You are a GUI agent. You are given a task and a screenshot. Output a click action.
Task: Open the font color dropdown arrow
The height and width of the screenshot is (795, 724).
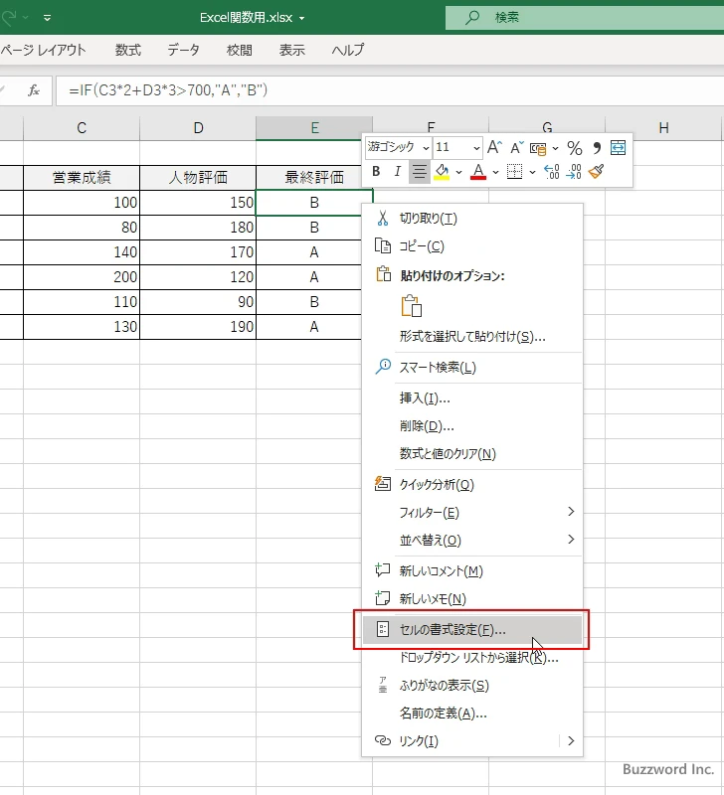495,172
